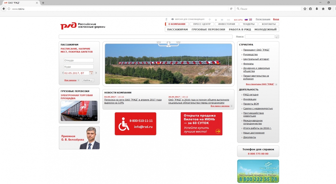The image size is (336, 184).
Task: Open the Руководство link
Action: (250, 54)
